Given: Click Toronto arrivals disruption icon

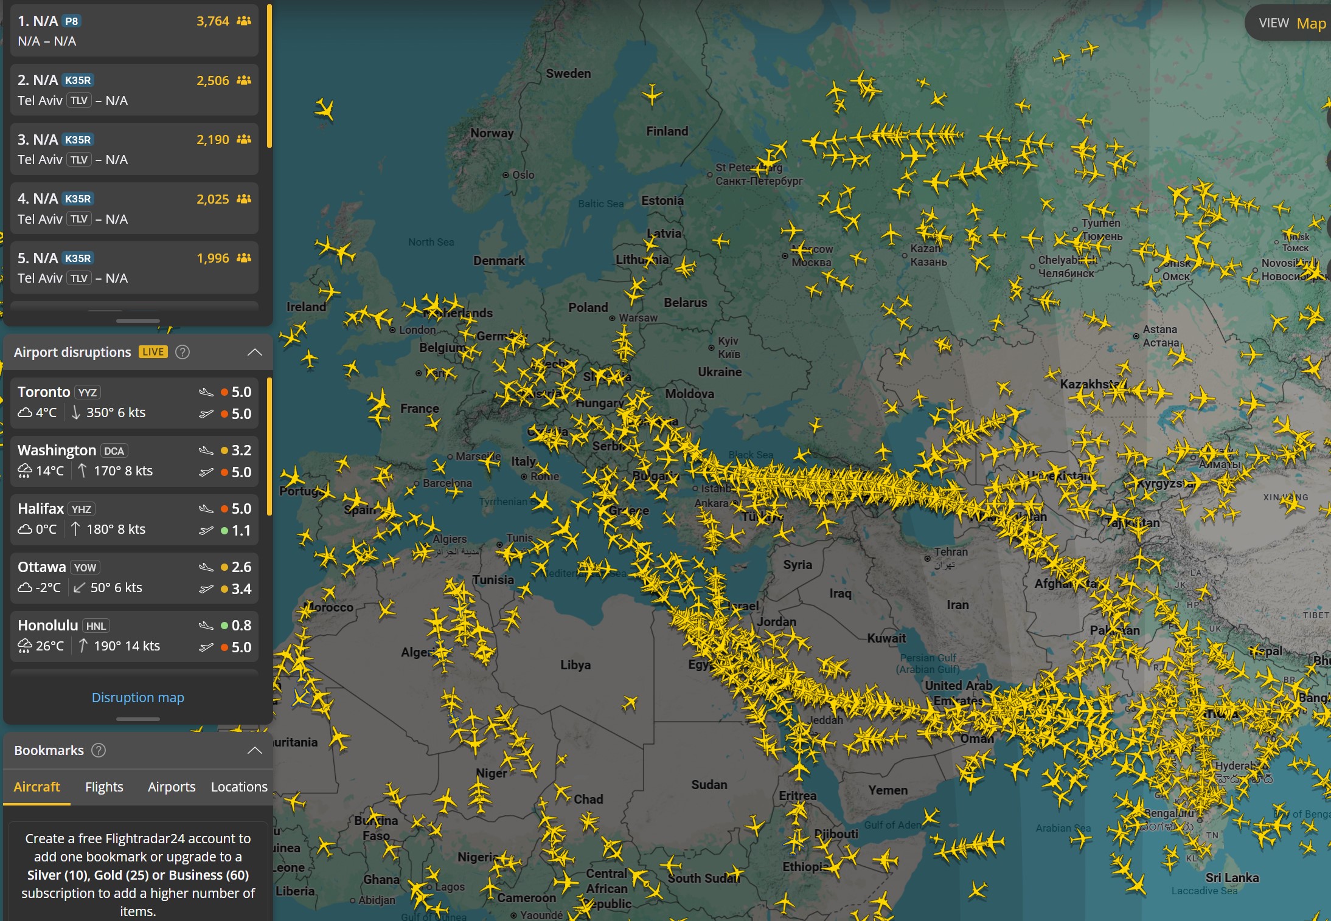Looking at the screenshot, I should coord(206,392).
